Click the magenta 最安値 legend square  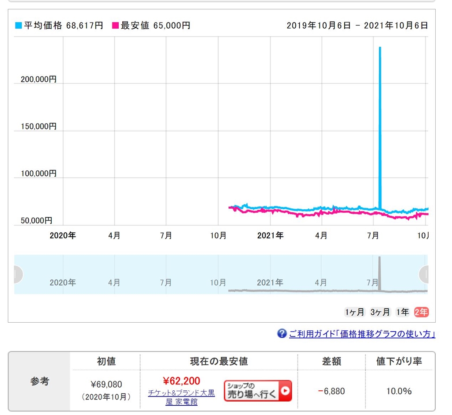[116, 25]
